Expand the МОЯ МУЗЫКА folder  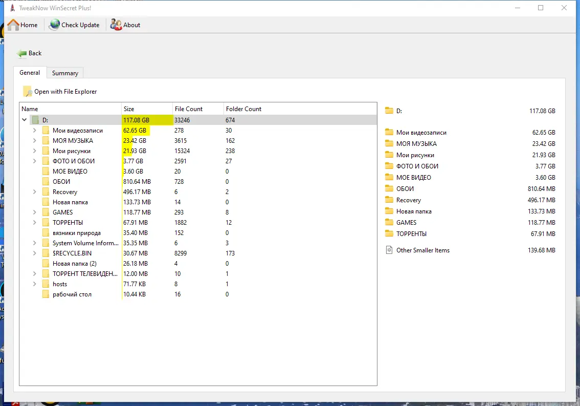[x=34, y=141]
